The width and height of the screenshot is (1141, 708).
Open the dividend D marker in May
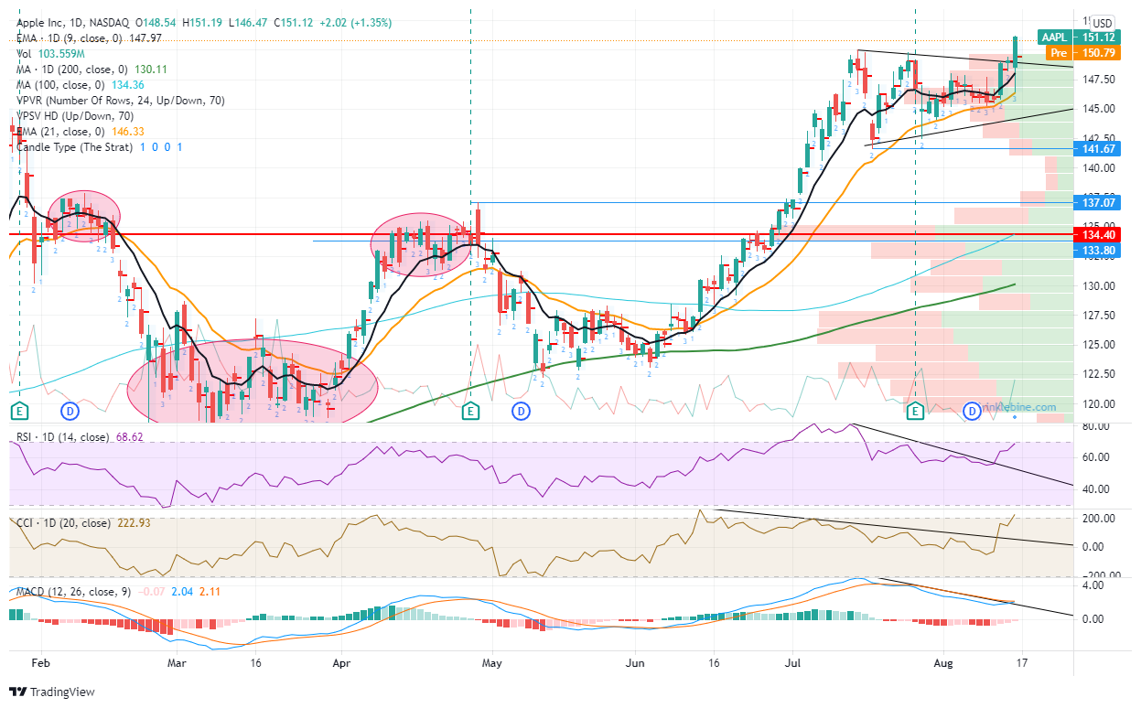[x=522, y=411]
